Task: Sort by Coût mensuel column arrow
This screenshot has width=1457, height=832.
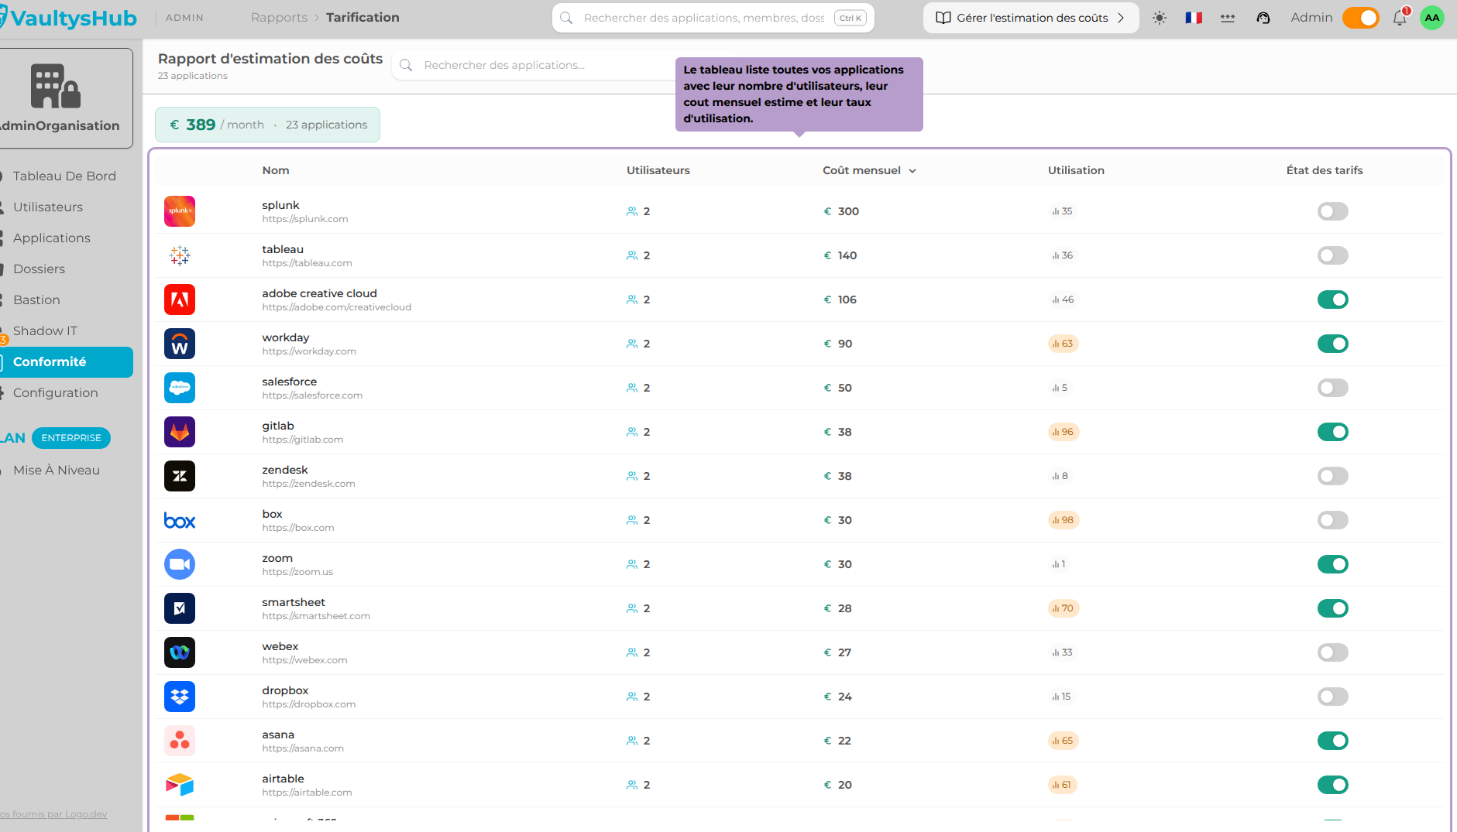Action: (x=912, y=171)
